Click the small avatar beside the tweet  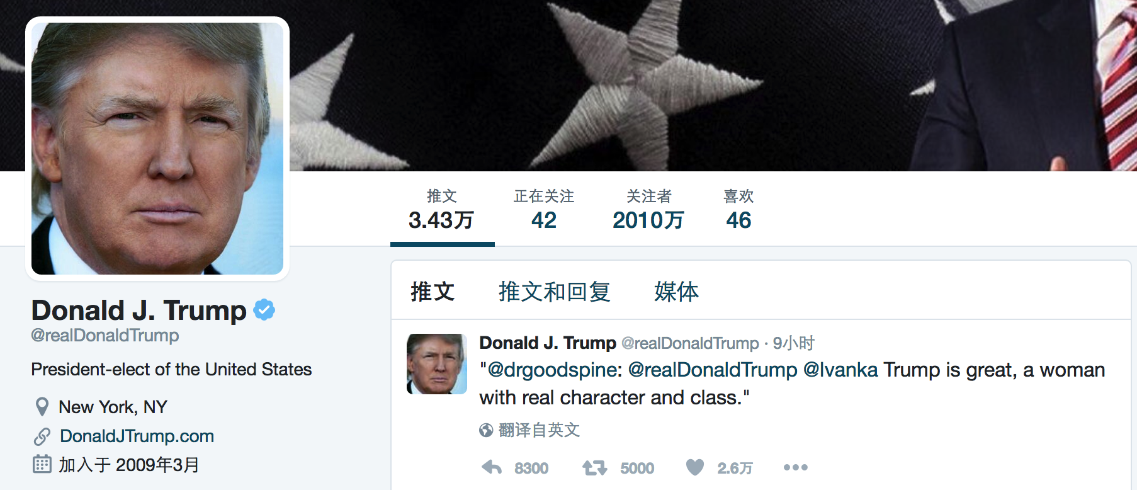[437, 364]
